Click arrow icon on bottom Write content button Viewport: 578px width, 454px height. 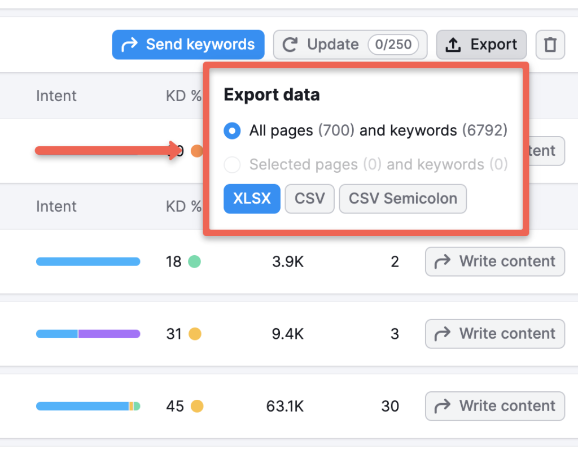click(x=444, y=406)
